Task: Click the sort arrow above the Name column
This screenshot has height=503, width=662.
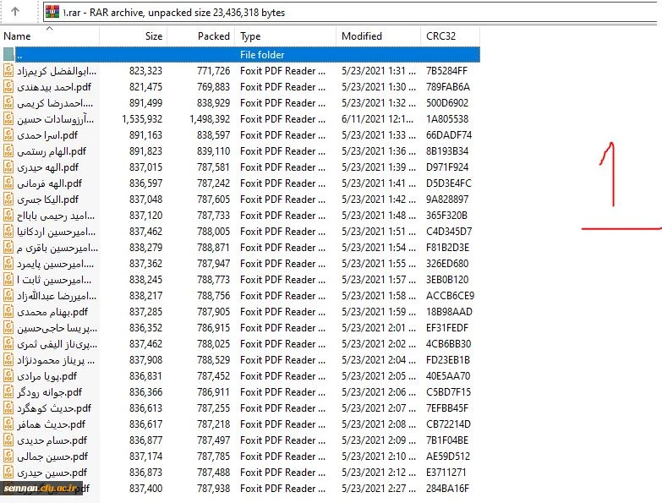Action: click(x=49, y=28)
